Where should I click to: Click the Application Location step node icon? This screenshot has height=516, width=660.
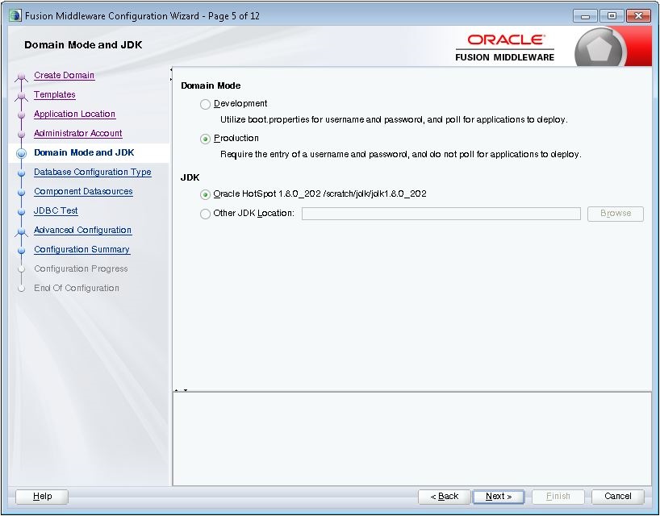point(22,114)
